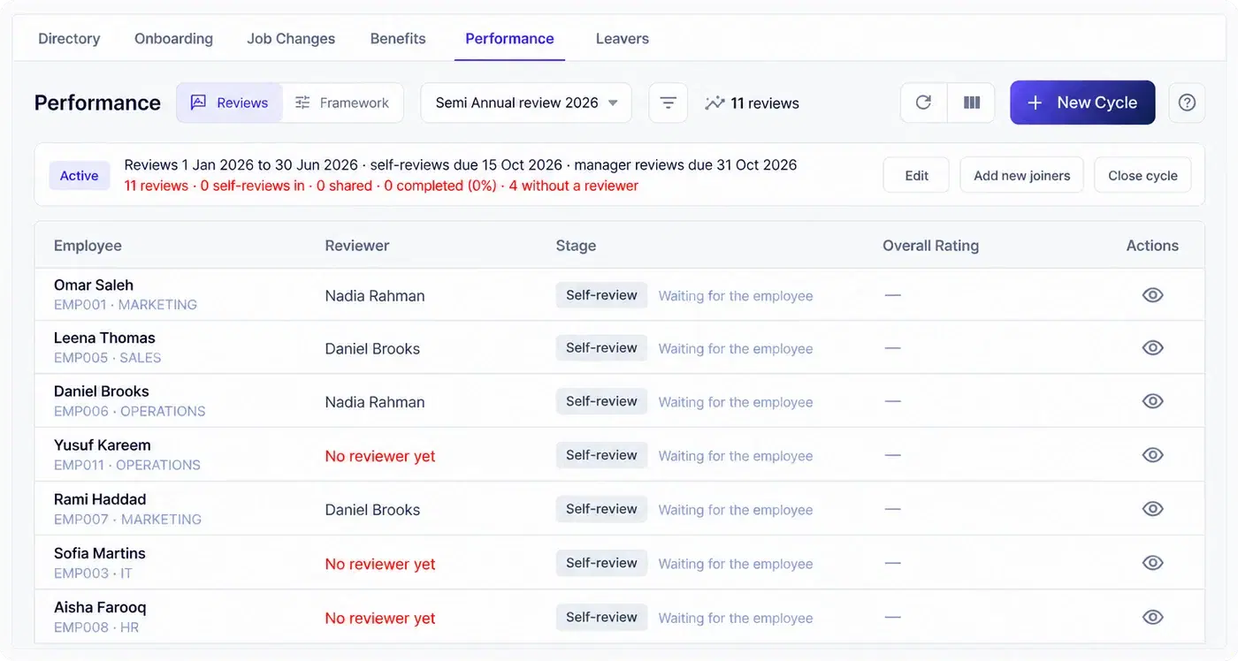Click 'No reviewer yet' for Yusuf Kareem
Viewport: 1238px width, 661px height.
coord(380,456)
